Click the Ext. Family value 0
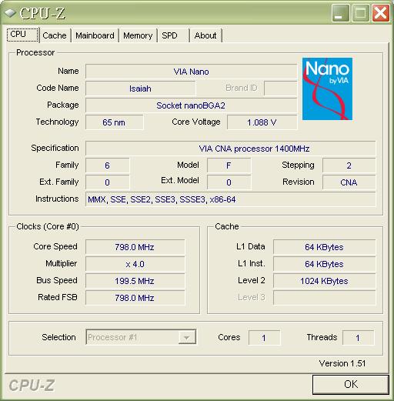 point(107,182)
